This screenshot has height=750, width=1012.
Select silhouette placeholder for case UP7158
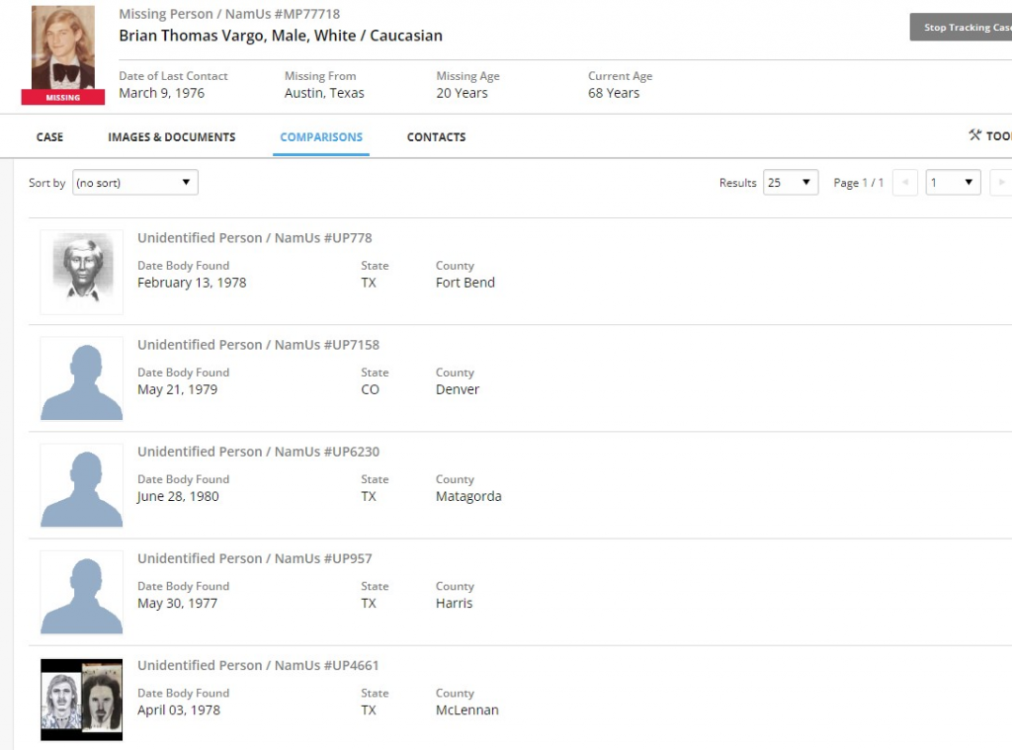[x=82, y=379]
